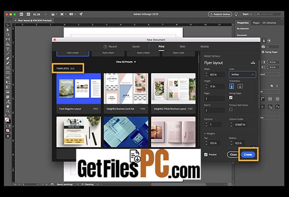Screen dimensions: 289x197
Task: Select the Scissors tool
Action: [8, 78]
